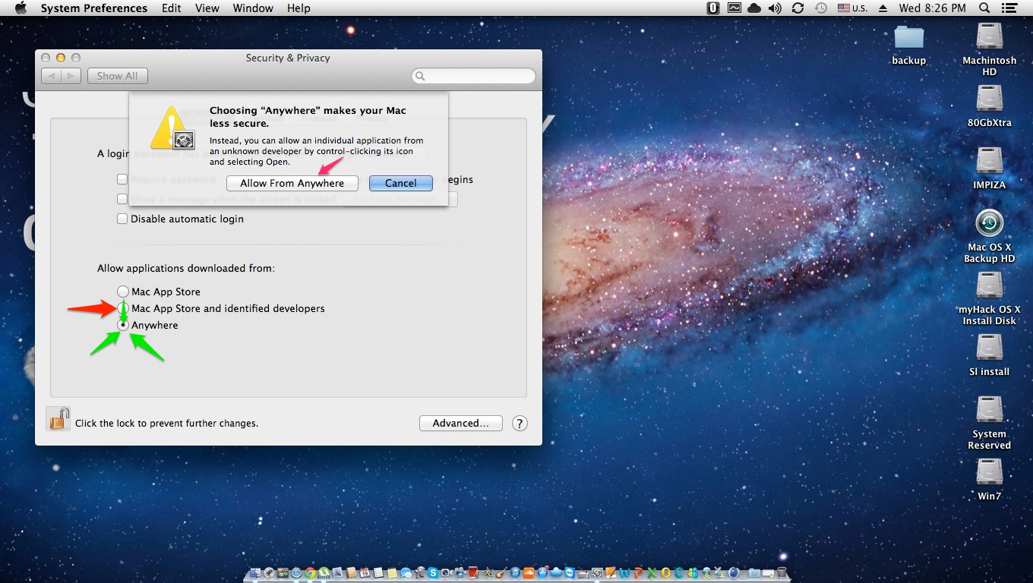Choose Mac App Store and identified developers

point(122,308)
